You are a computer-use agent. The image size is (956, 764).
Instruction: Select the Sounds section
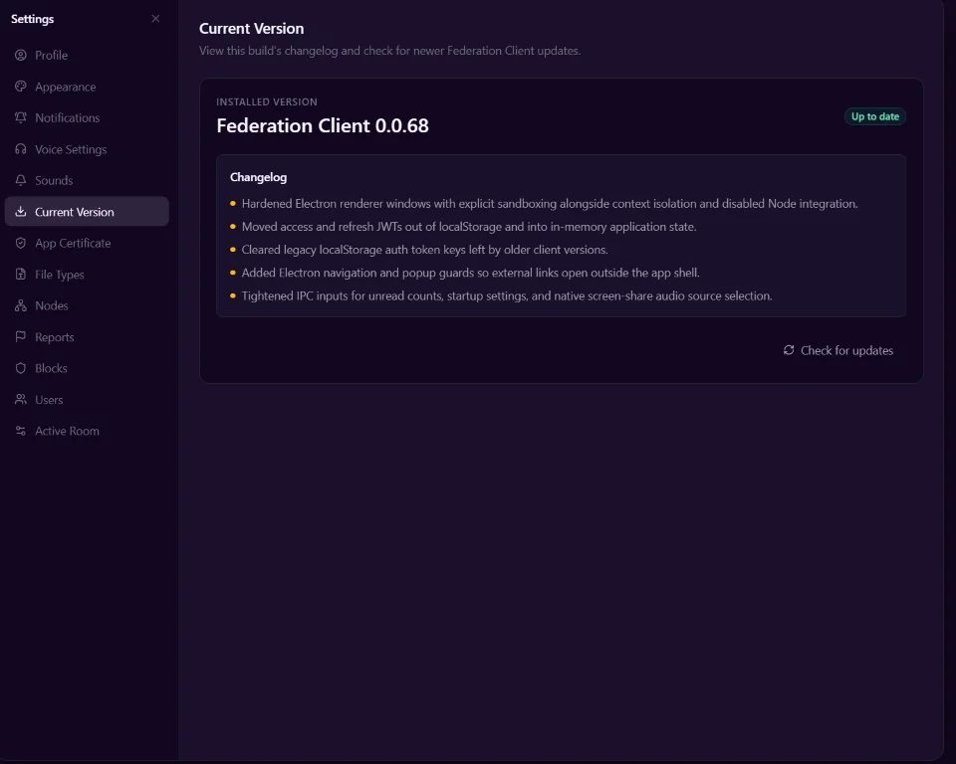point(87,180)
